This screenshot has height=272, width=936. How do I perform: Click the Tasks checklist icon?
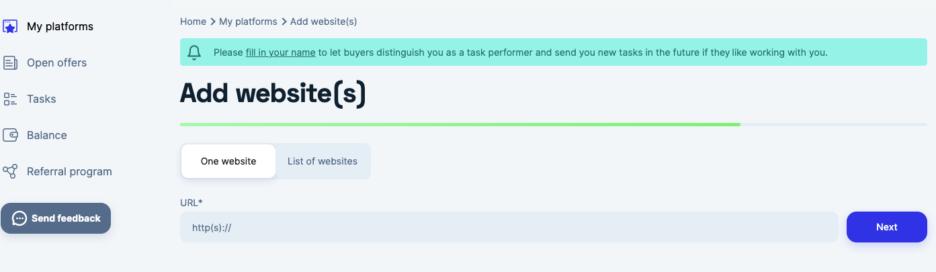coord(10,99)
